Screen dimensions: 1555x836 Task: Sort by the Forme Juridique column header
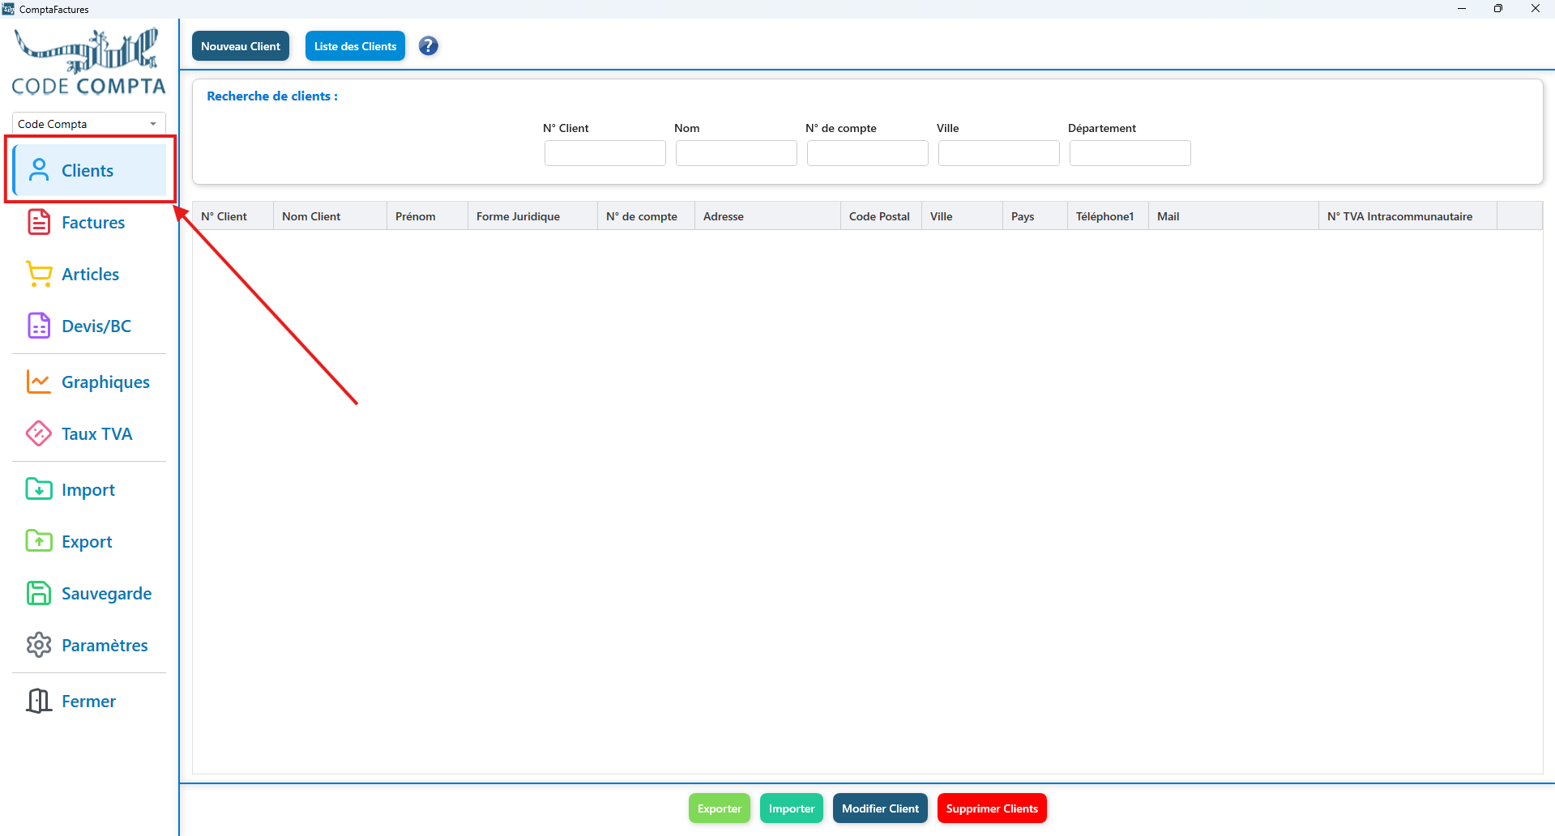click(533, 216)
